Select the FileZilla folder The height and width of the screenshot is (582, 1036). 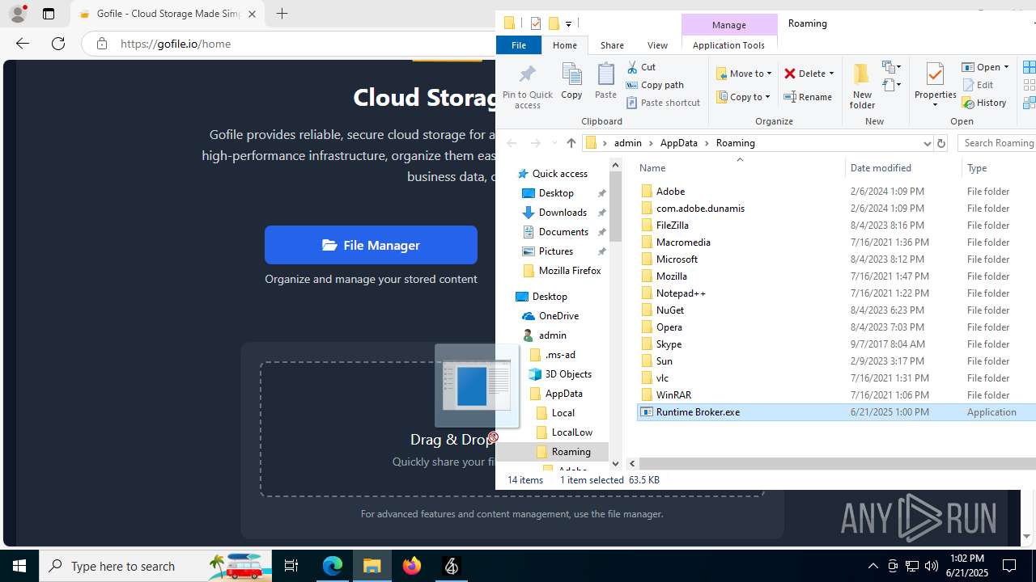[x=672, y=226]
